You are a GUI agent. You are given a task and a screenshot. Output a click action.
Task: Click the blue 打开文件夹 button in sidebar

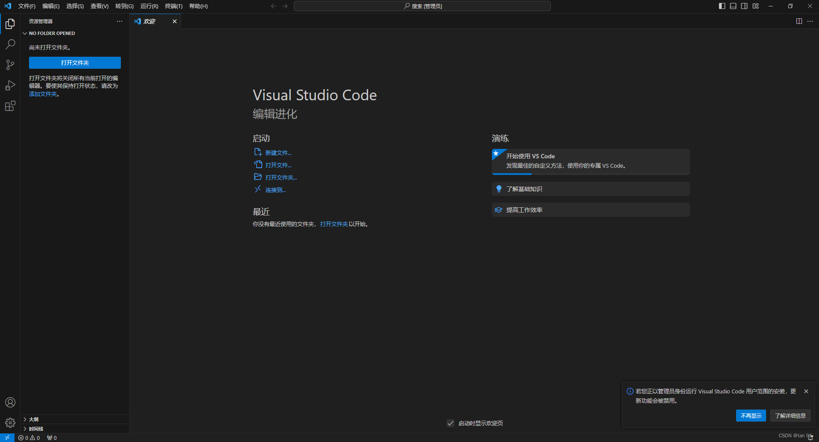pos(75,63)
